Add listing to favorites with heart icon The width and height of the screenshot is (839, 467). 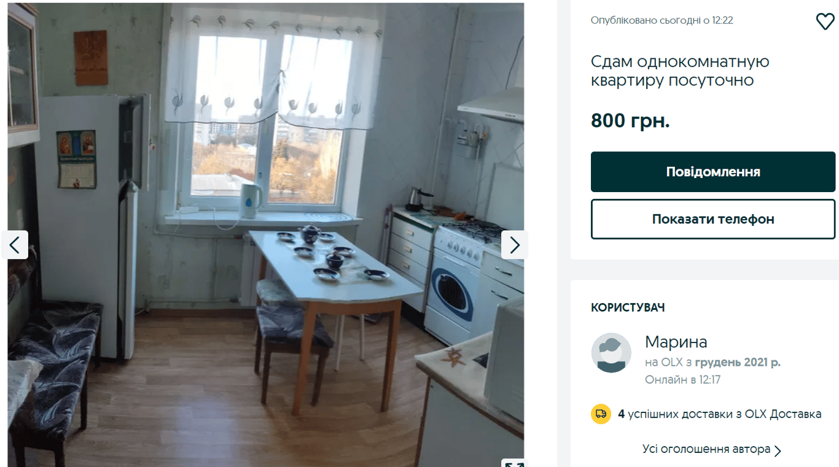825,21
